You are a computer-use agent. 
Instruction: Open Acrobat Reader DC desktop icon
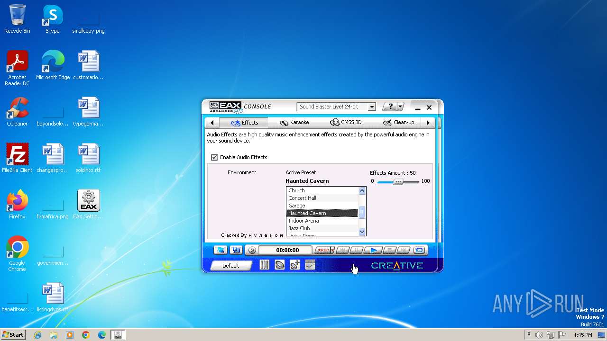point(17,69)
